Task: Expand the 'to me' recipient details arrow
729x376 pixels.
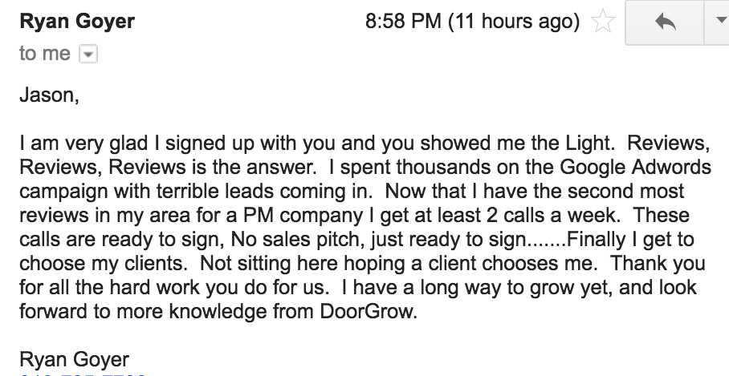Action: coord(88,55)
